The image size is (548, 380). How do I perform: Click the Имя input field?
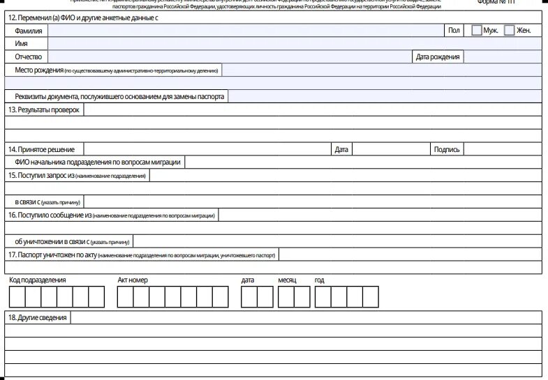(295, 44)
